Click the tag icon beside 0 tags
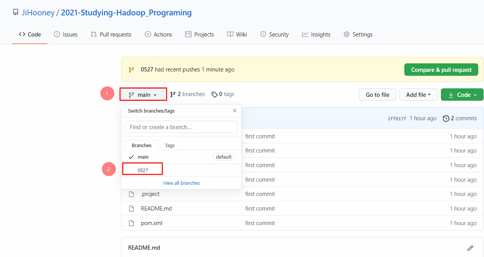This screenshot has height=257, width=484. (x=214, y=95)
